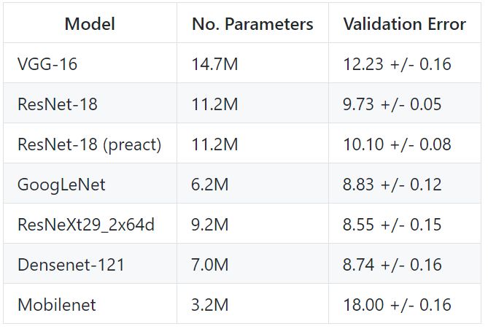
Task: Select the ResNet-18 model cell
Action: (x=57, y=104)
